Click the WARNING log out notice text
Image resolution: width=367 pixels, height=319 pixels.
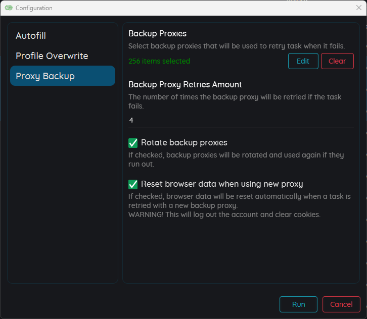click(x=224, y=215)
